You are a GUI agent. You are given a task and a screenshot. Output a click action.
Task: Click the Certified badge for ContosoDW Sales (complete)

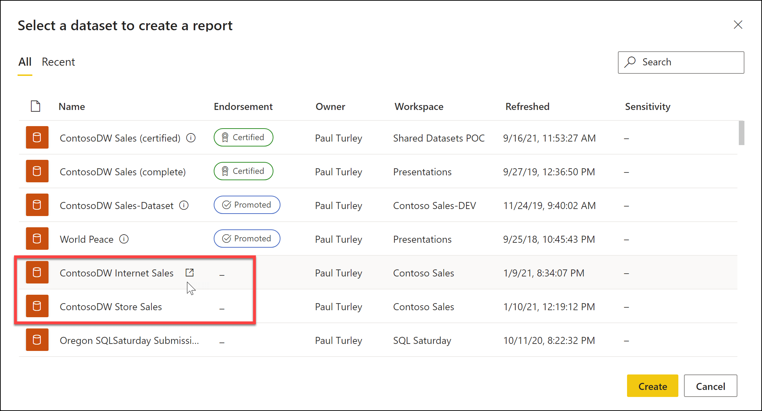(243, 171)
